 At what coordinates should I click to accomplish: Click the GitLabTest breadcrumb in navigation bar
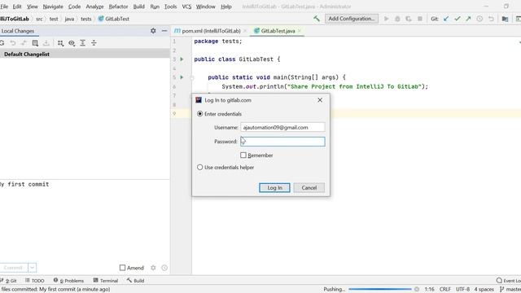click(x=114, y=19)
